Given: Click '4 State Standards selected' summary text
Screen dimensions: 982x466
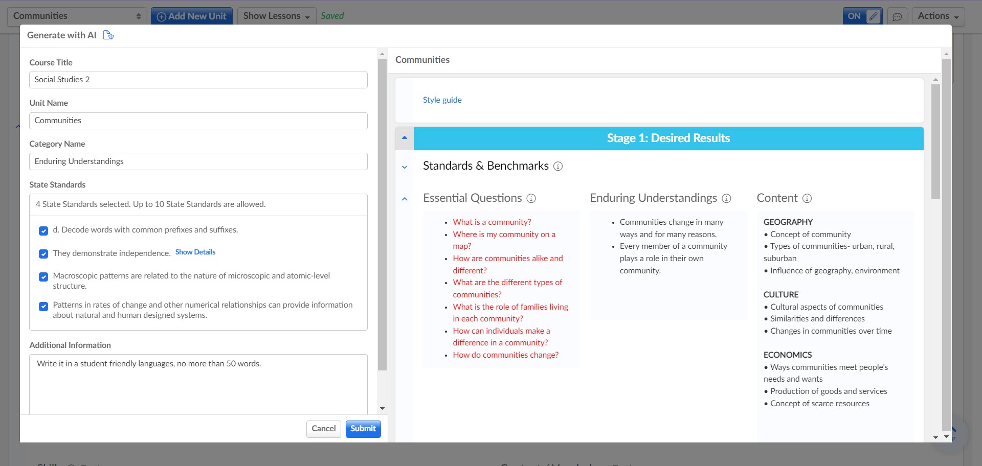Looking at the screenshot, I should click(150, 204).
